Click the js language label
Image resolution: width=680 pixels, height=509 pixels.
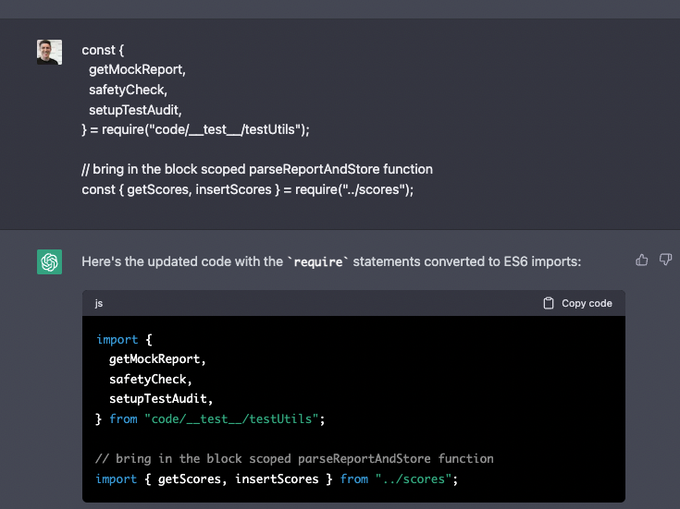pyautogui.click(x=99, y=303)
